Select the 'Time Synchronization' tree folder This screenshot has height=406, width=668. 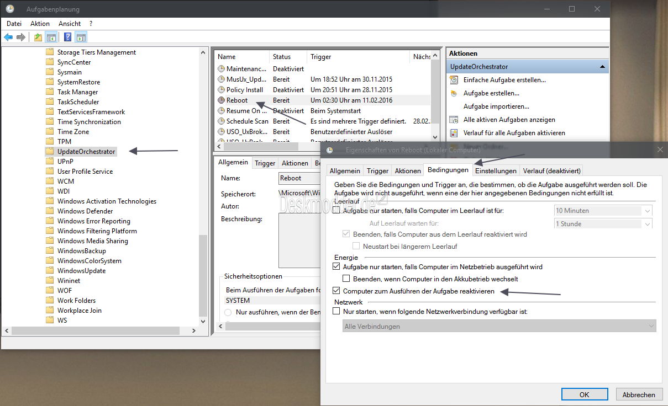[x=89, y=122]
